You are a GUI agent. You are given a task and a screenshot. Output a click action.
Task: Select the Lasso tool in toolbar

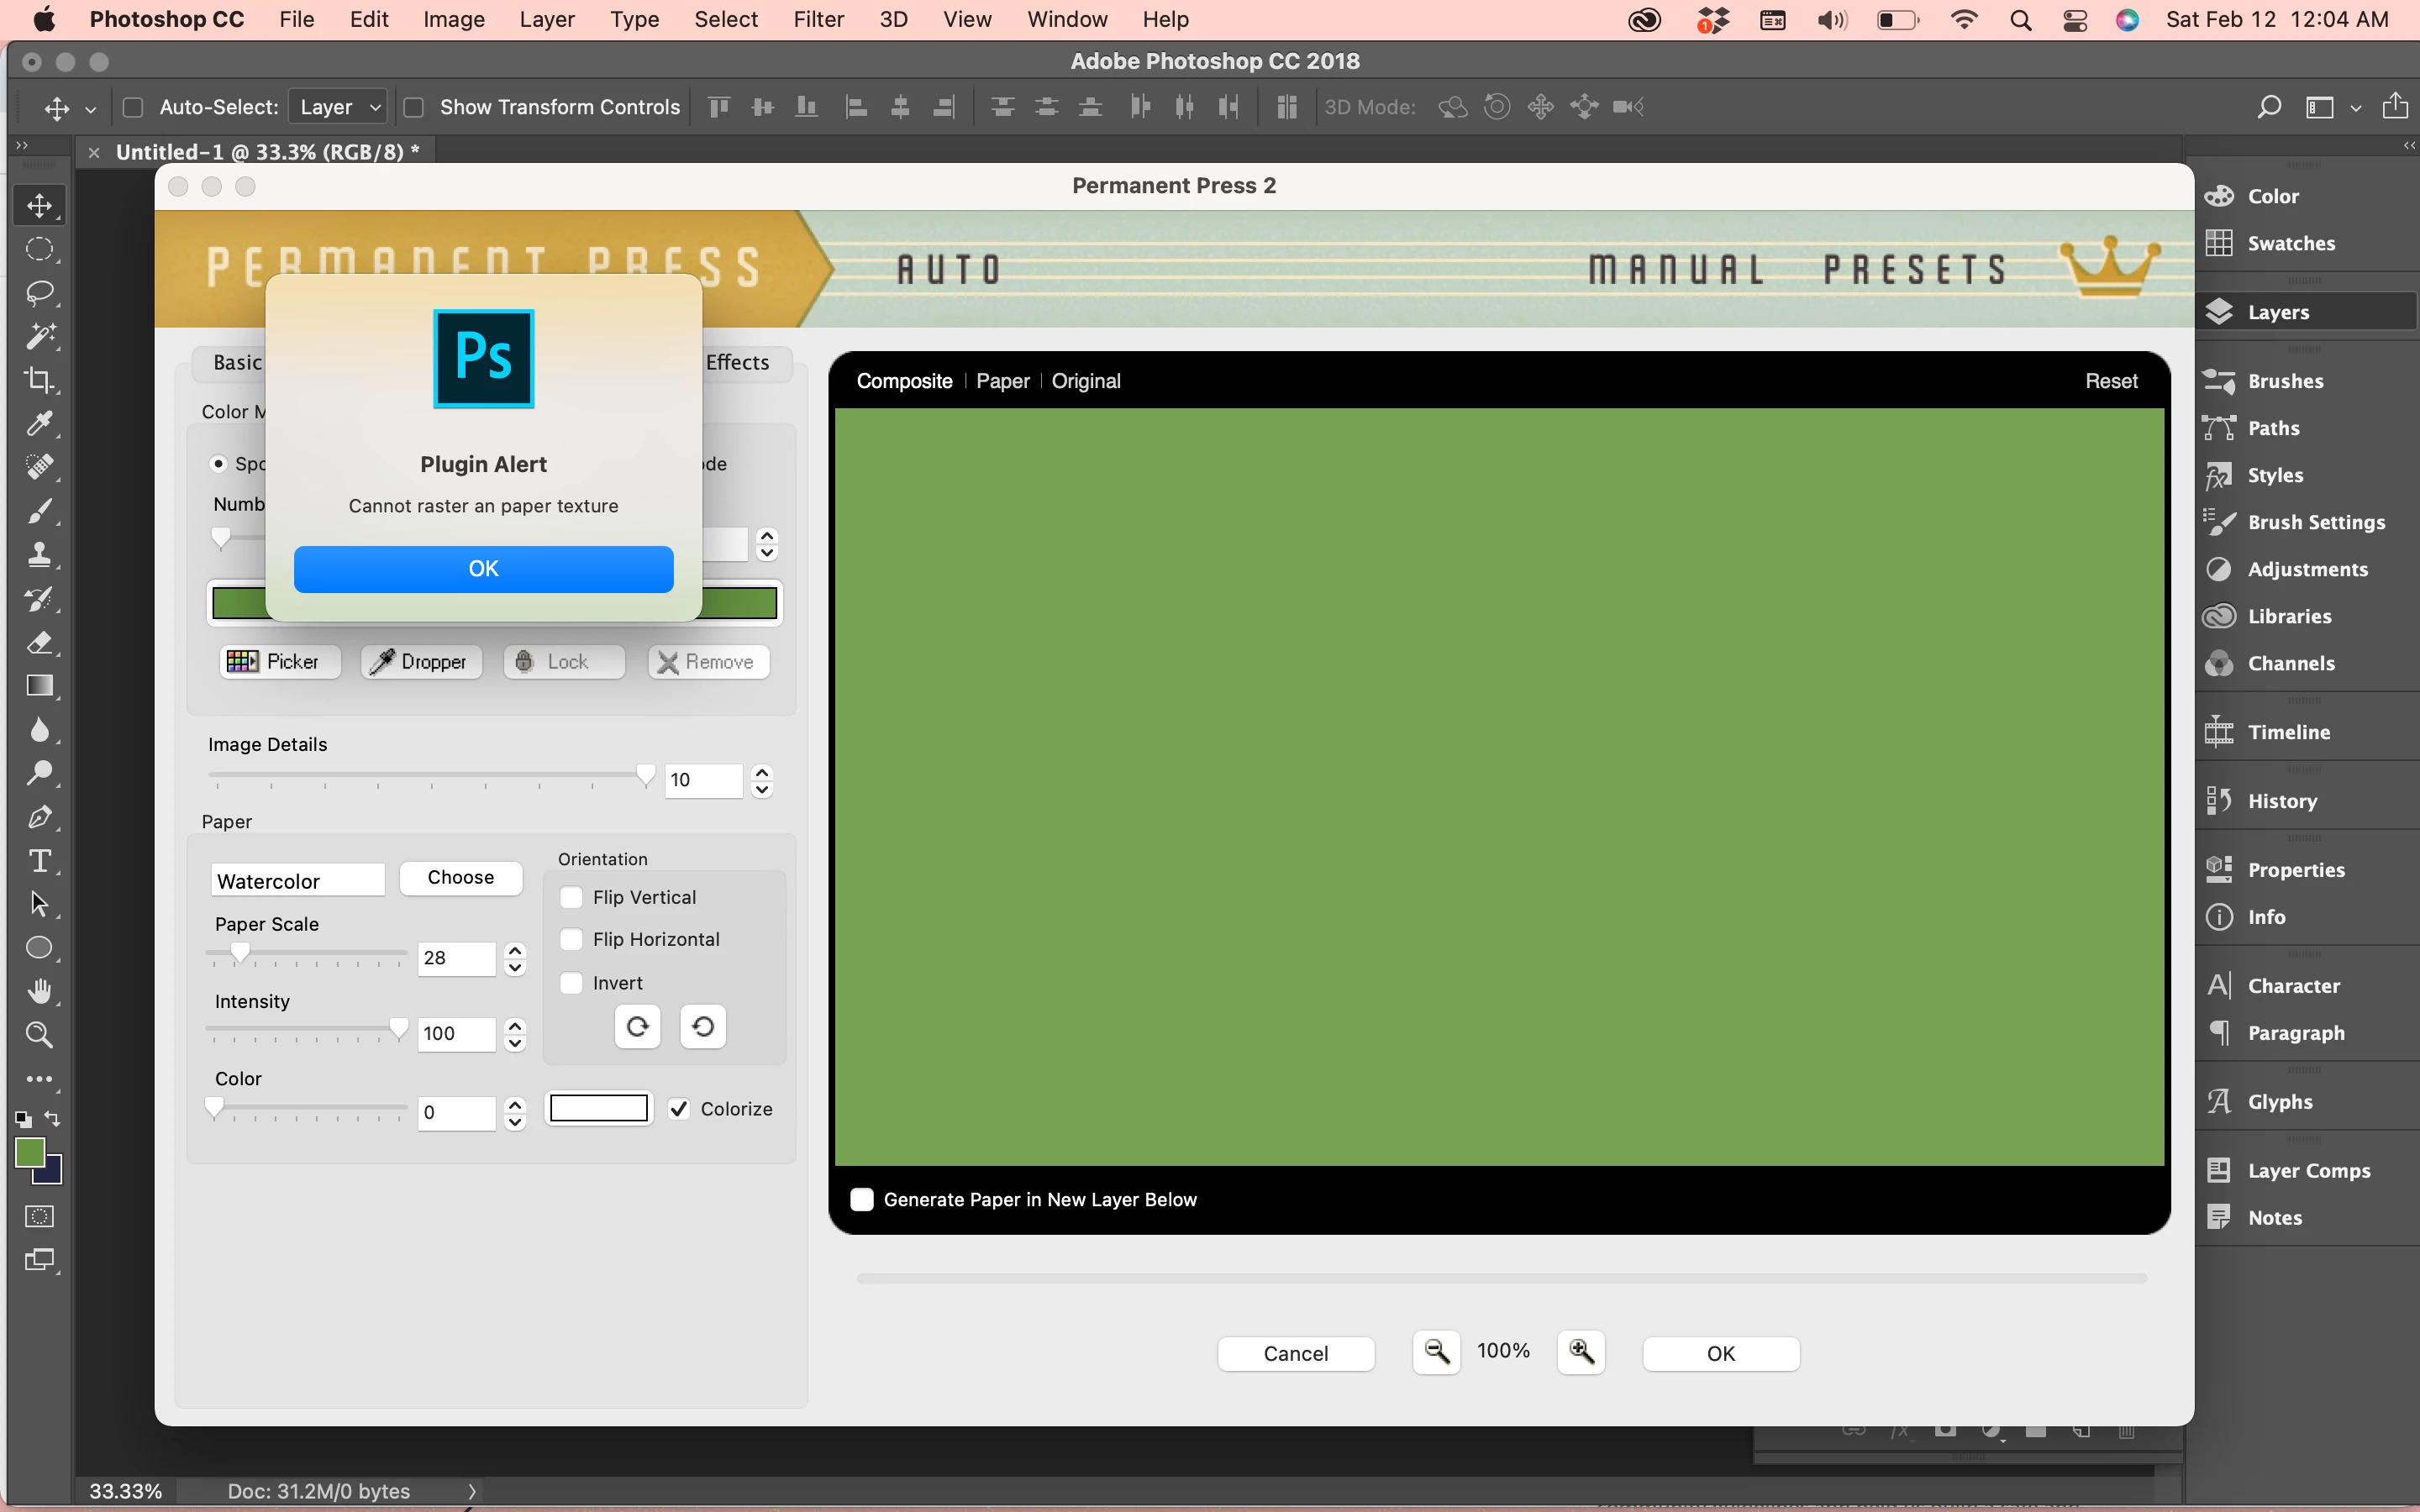(x=39, y=293)
